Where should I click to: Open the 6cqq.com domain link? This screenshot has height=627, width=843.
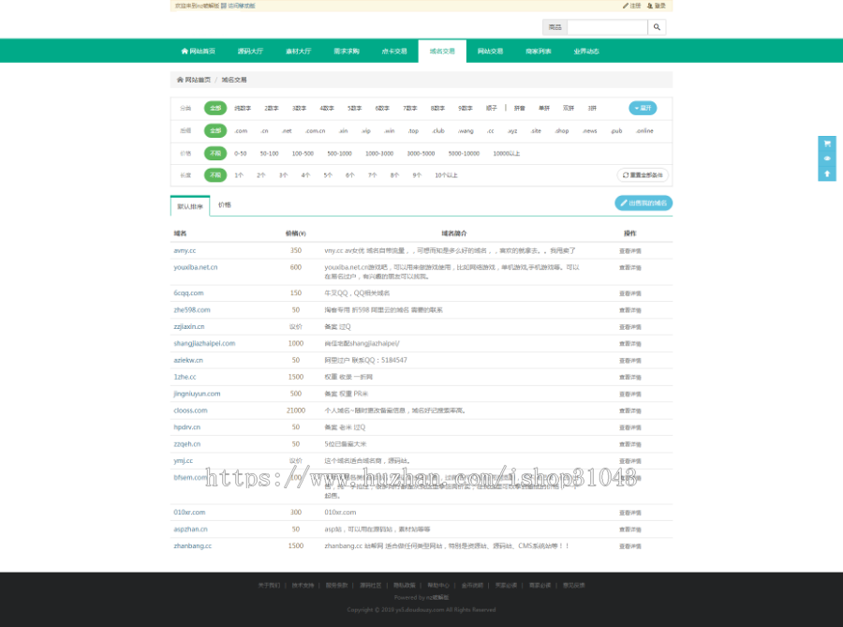(188, 293)
